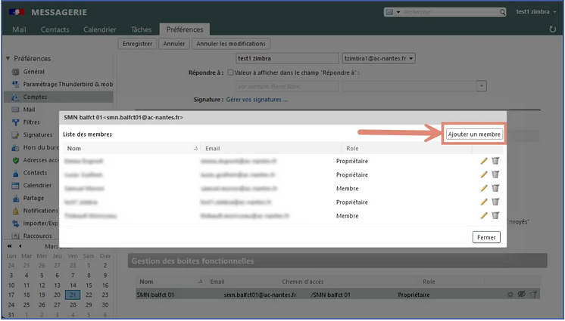Image resolution: width=565 pixels, height=321 pixels.
Task: Click trash icon in the last member row
Action: tap(495, 215)
